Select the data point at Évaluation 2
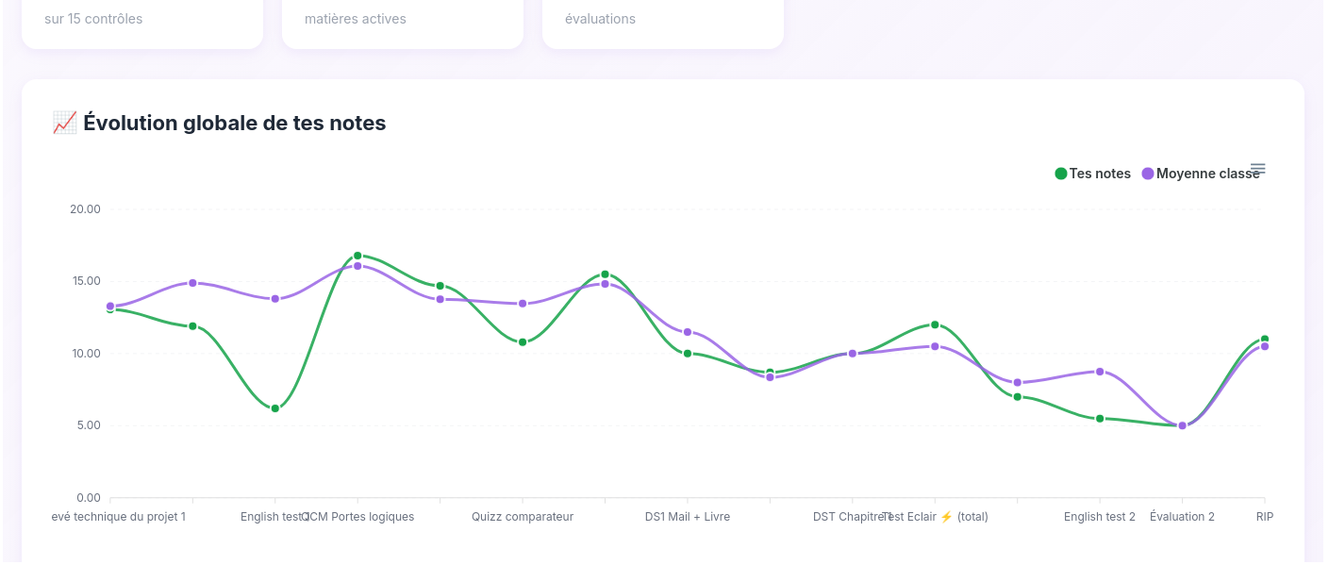The height and width of the screenshot is (565, 1329). tap(1182, 425)
